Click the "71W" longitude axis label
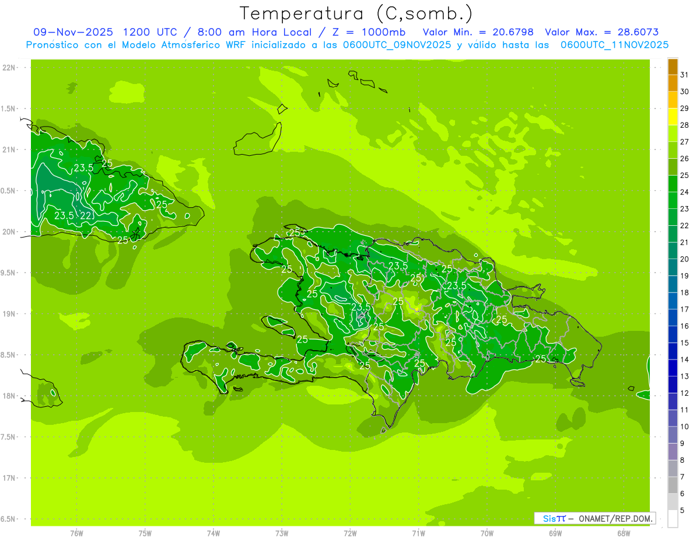700x541 pixels. (418, 533)
